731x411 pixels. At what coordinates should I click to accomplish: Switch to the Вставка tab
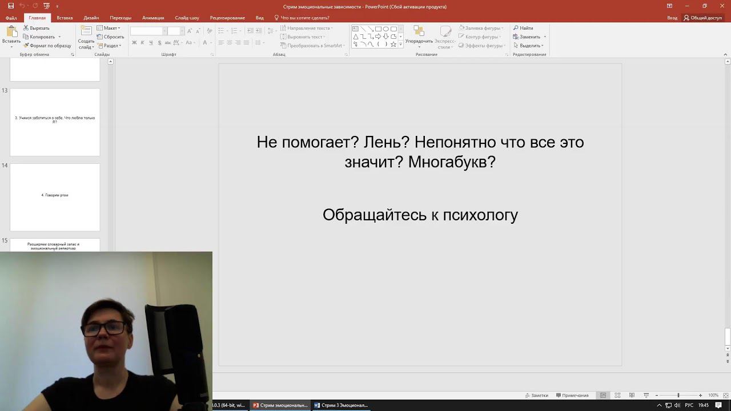[65, 18]
